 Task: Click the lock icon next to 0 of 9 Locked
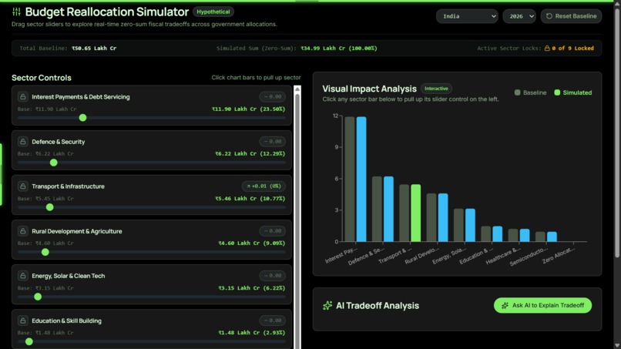pos(547,49)
